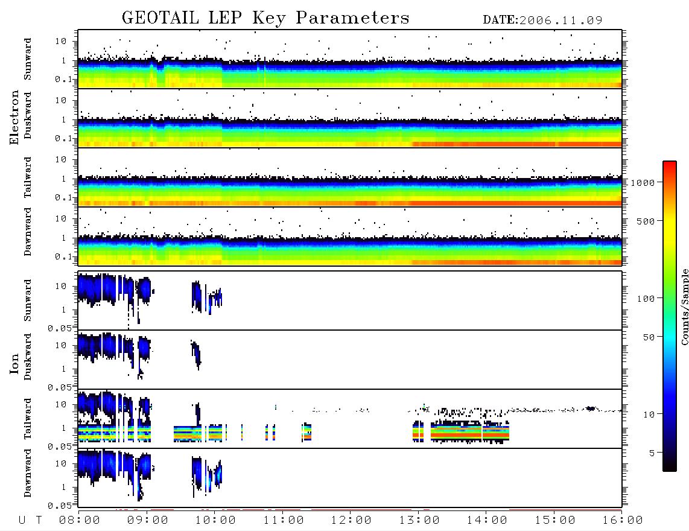Click the Electron Tailward spectrogram panel

[350, 177]
